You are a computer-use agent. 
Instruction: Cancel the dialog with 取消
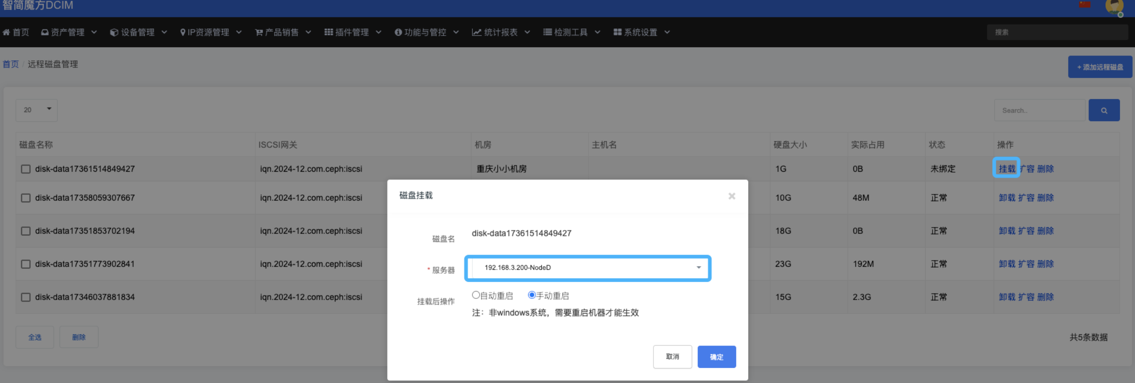[672, 357]
